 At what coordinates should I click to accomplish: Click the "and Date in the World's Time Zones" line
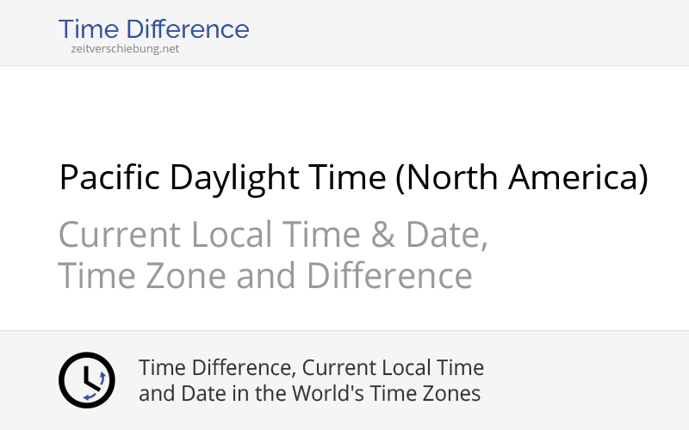(x=310, y=394)
